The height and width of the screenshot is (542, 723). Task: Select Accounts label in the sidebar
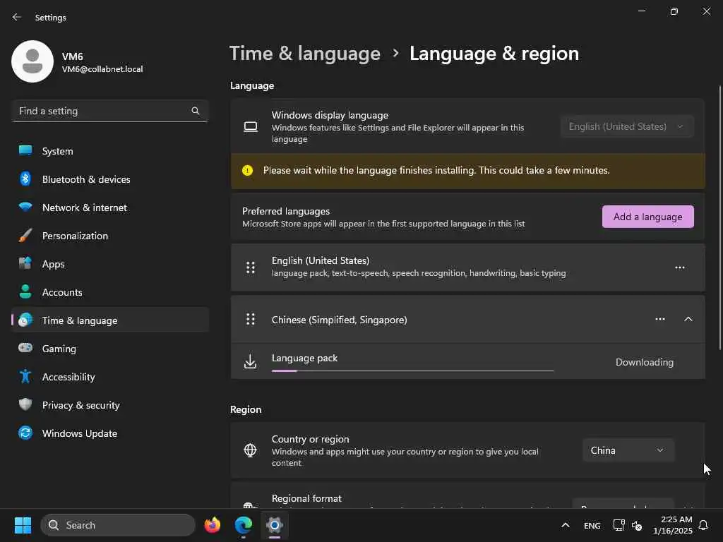[62, 292]
